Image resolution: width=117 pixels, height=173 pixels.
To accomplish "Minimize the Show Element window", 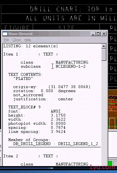I will (93, 34).
